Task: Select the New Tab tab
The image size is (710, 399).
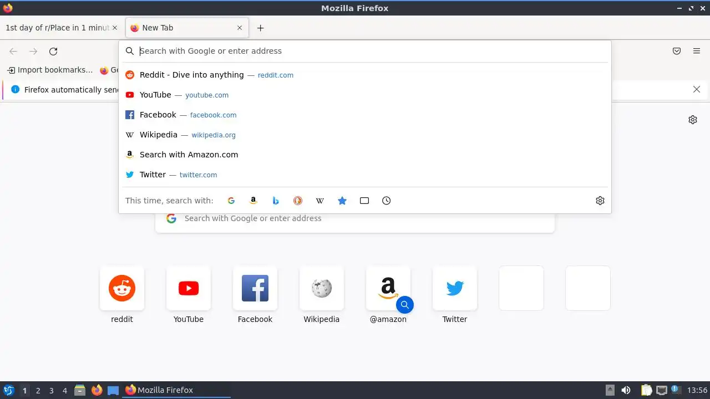Action: tap(187, 28)
